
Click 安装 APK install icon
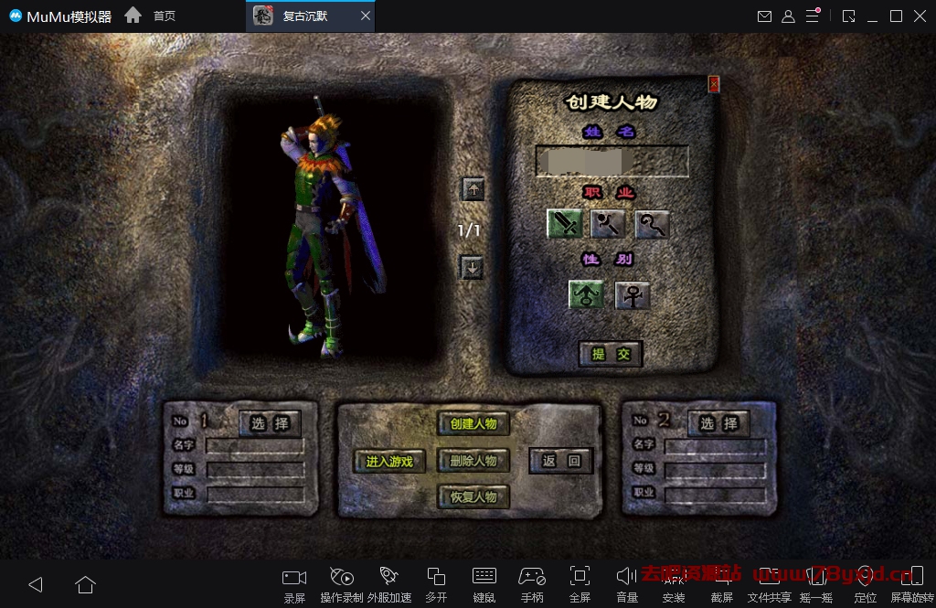(674, 585)
